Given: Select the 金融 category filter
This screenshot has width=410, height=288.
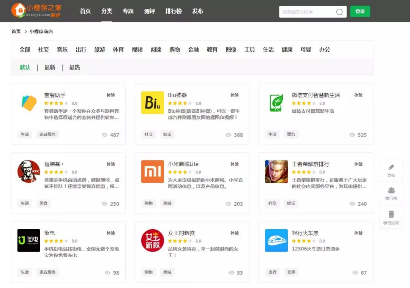Looking at the screenshot, I should [194, 49].
